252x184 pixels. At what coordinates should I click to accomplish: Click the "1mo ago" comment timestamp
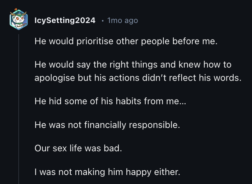[122, 20]
